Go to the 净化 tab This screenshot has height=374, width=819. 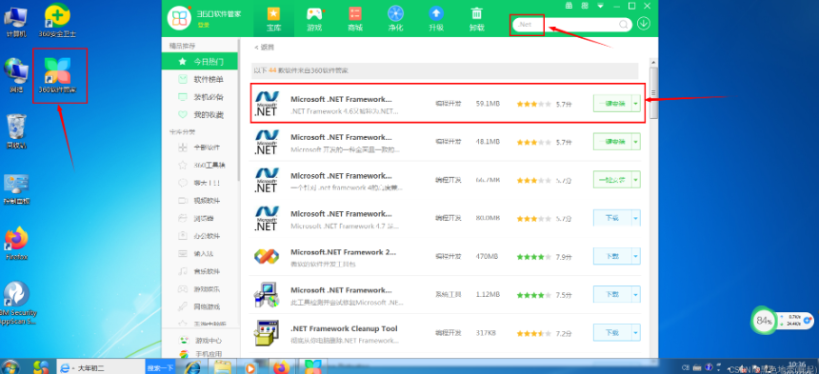(395, 19)
